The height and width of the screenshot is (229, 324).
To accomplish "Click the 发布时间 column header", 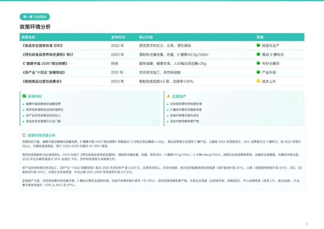I will [118, 37].
